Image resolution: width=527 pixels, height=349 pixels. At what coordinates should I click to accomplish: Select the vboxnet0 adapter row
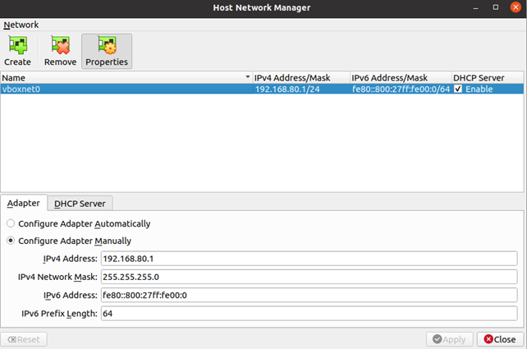coord(262,89)
